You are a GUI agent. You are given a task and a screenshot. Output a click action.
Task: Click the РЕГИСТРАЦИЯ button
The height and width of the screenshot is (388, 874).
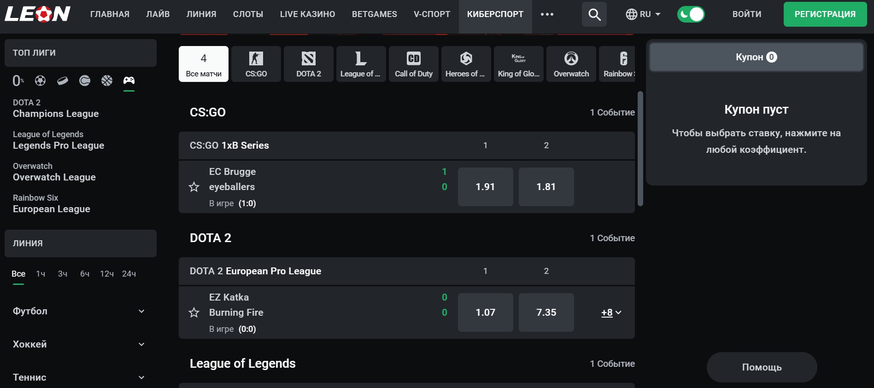click(x=825, y=14)
